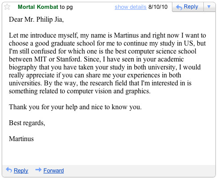Open the show details link
The height and width of the screenshot is (180, 218).
click(130, 7)
